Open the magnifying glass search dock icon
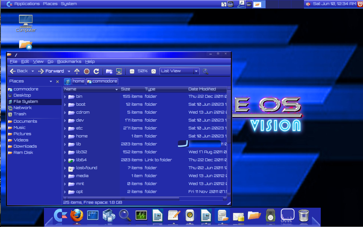Viewport: 363px width, 227px height. click(125, 215)
